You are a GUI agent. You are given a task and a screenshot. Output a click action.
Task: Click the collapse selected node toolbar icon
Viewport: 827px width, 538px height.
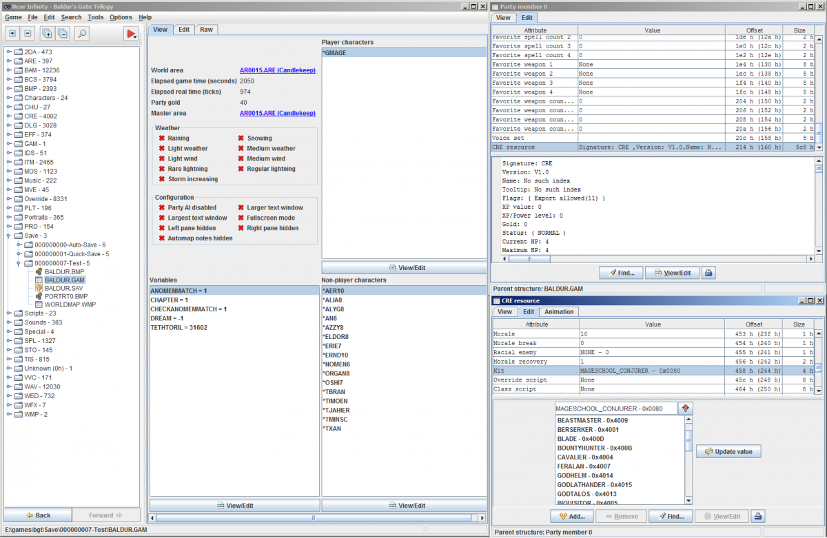(x=28, y=33)
